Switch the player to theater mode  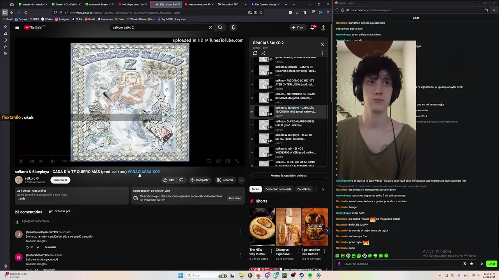[x=228, y=161]
